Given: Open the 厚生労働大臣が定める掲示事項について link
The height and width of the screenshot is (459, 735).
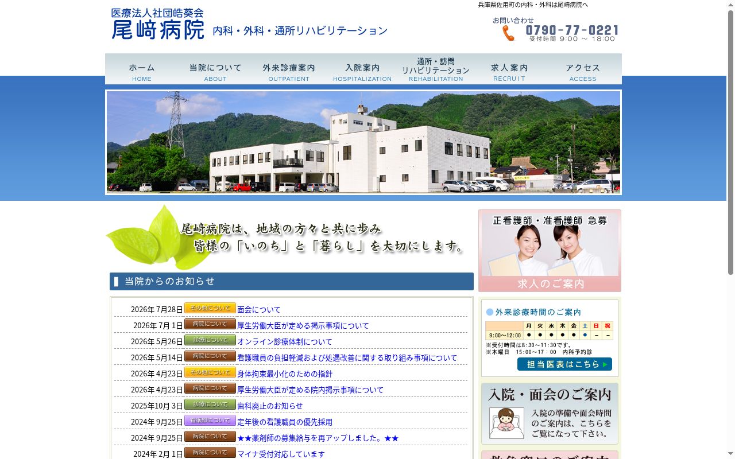Looking at the screenshot, I should coord(303,325).
